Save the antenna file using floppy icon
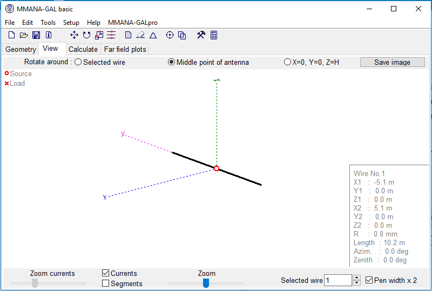 [x=36, y=35]
